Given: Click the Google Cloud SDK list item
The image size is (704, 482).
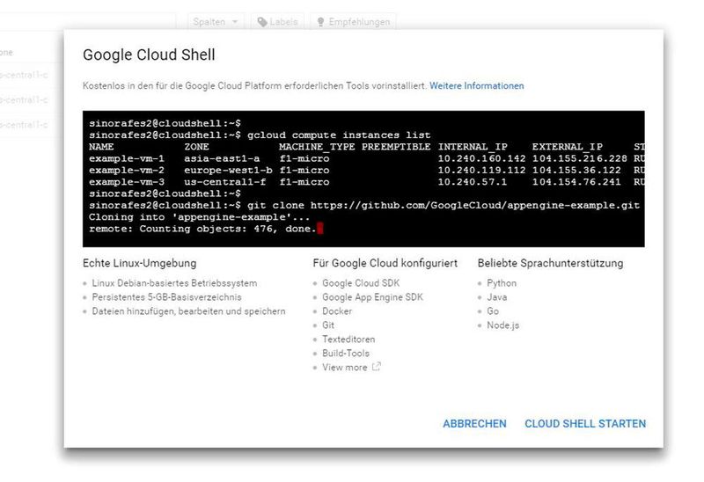Looking at the screenshot, I should (361, 283).
